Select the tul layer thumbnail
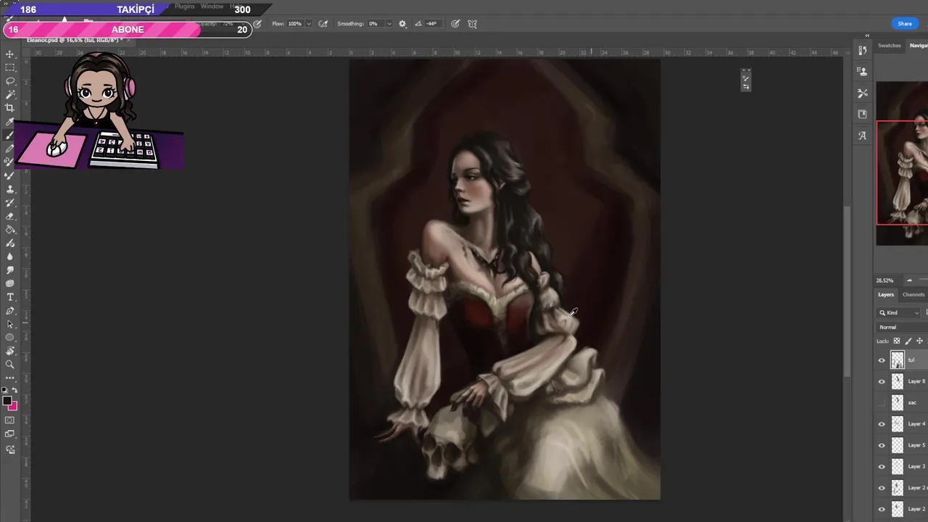The width and height of the screenshot is (928, 522). tap(898, 360)
